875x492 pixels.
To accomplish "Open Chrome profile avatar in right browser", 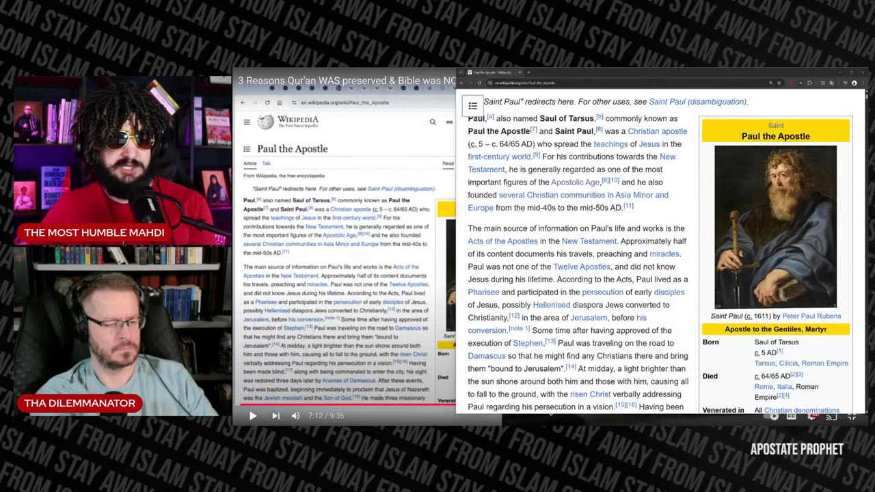I will pyautogui.click(x=854, y=83).
